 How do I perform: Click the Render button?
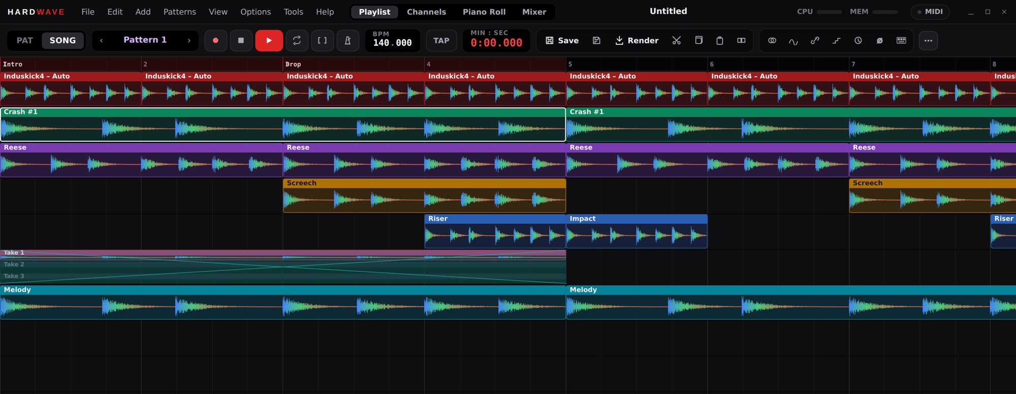tap(637, 41)
